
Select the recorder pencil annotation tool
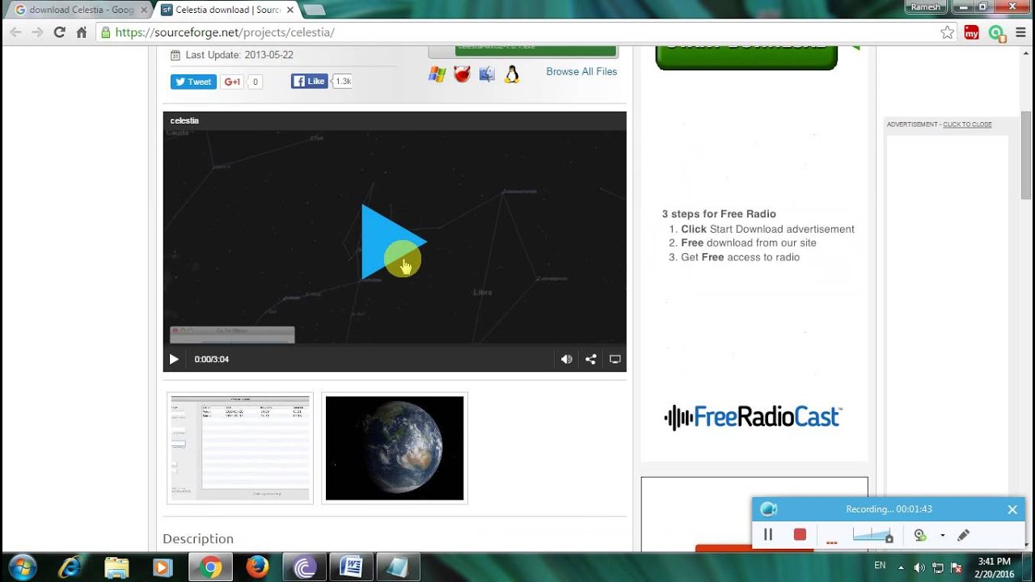(963, 534)
